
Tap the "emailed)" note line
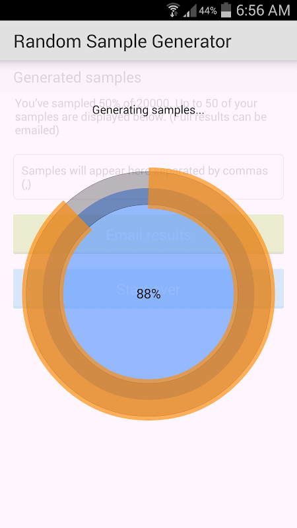pyautogui.click(x=37, y=130)
